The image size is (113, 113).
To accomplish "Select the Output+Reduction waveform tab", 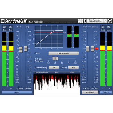I will pos(41,73).
